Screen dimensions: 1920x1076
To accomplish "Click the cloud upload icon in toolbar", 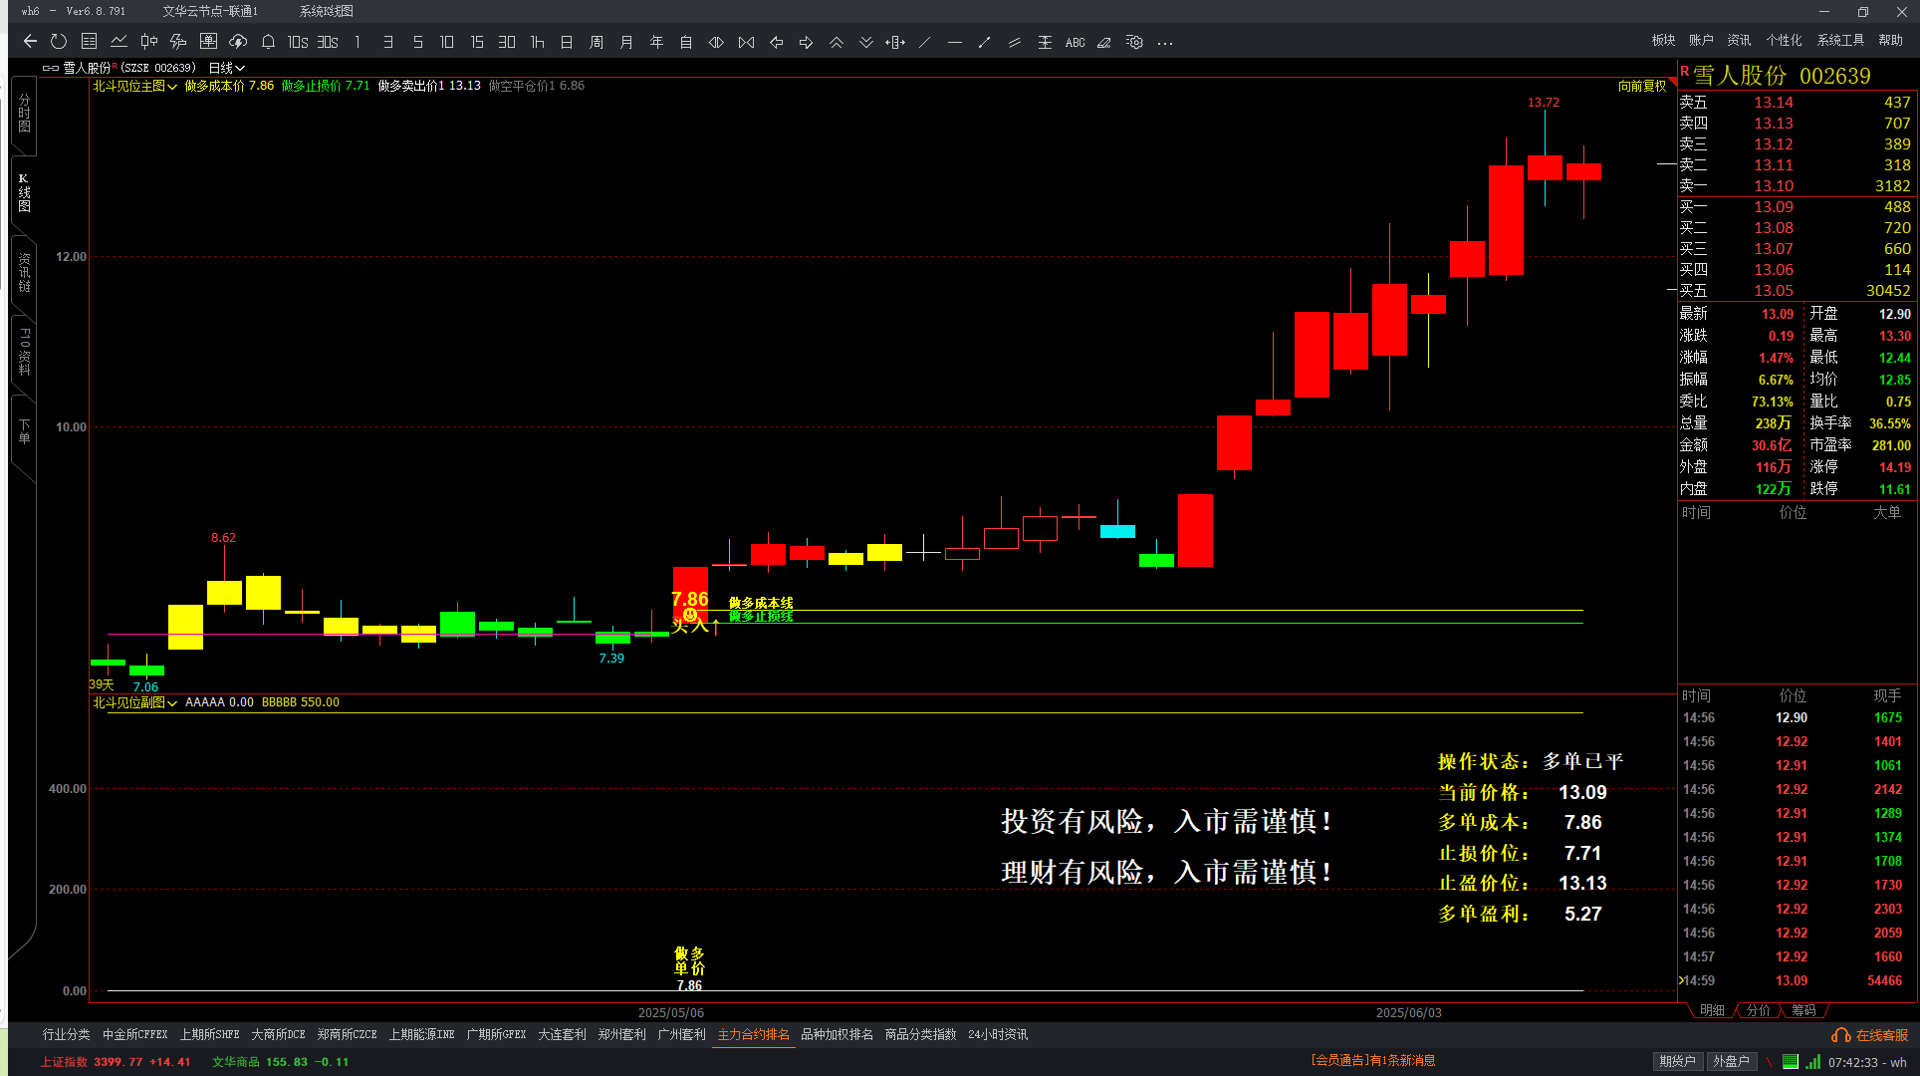I will [238, 42].
